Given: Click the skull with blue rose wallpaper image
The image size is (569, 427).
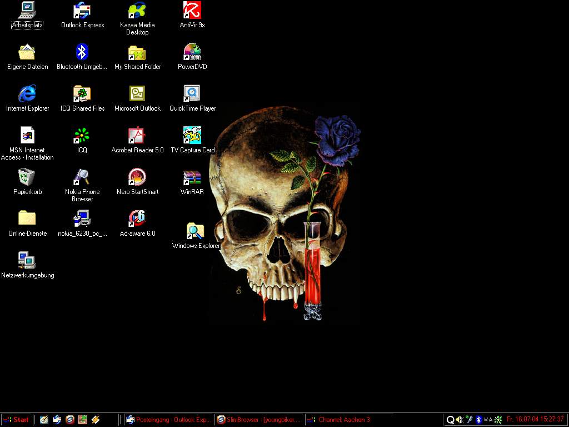Looking at the screenshot, I should 285,213.
